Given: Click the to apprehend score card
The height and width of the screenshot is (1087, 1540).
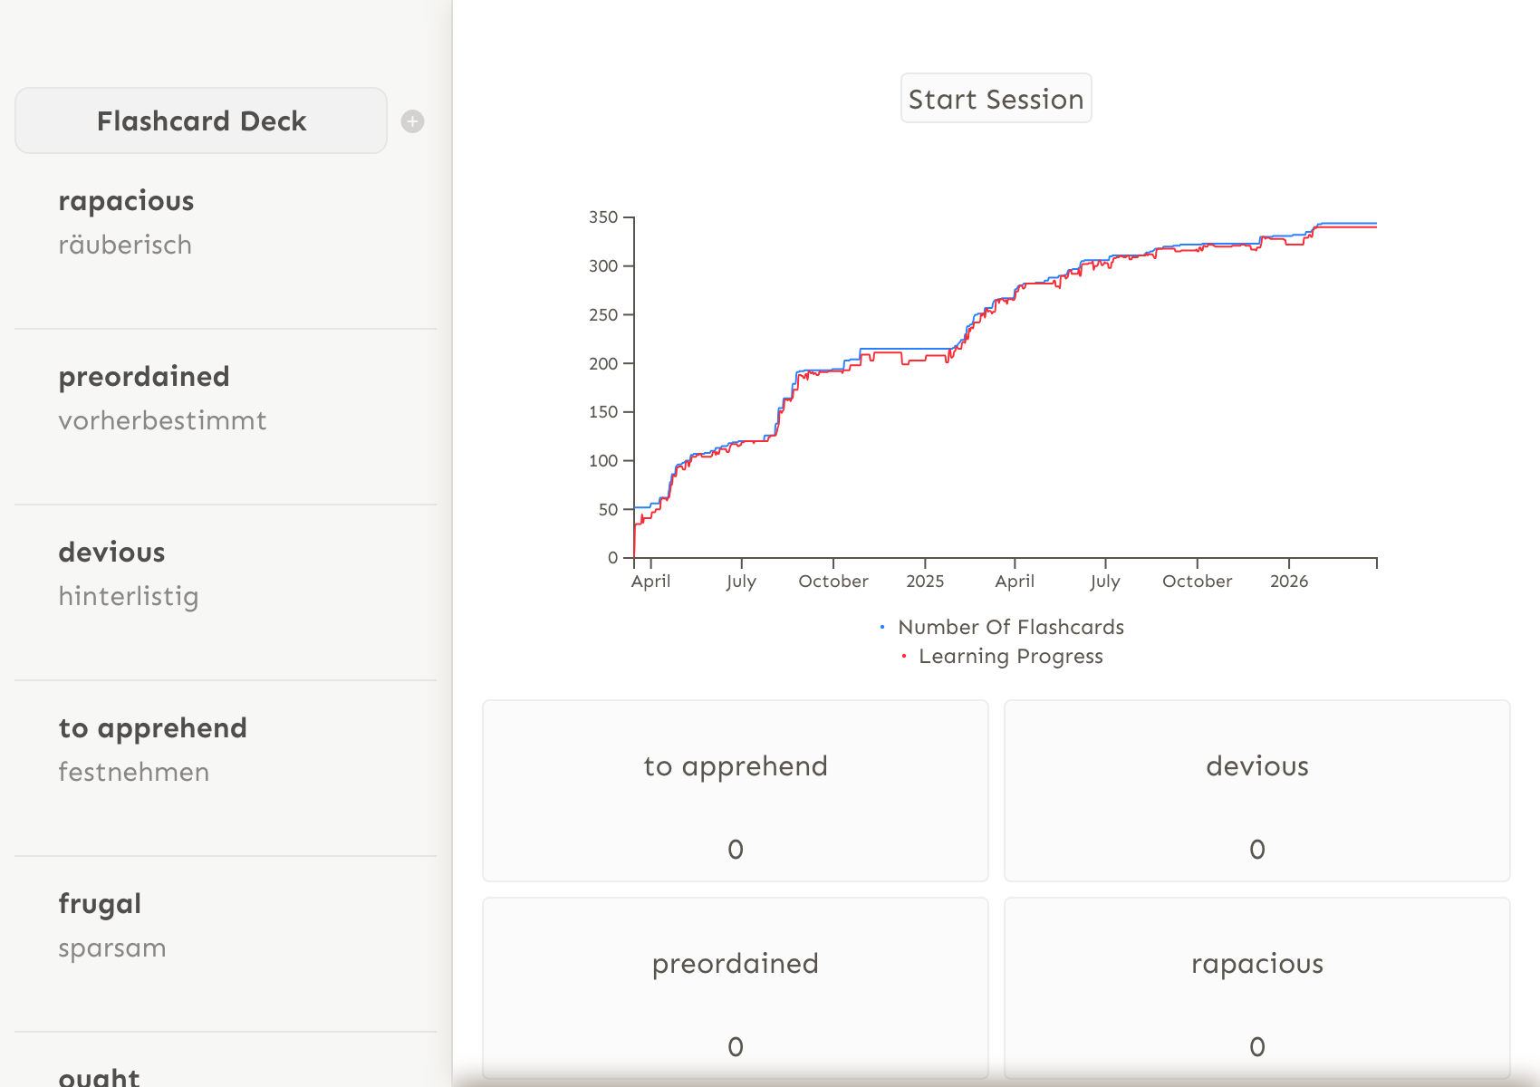Looking at the screenshot, I should point(735,791).
